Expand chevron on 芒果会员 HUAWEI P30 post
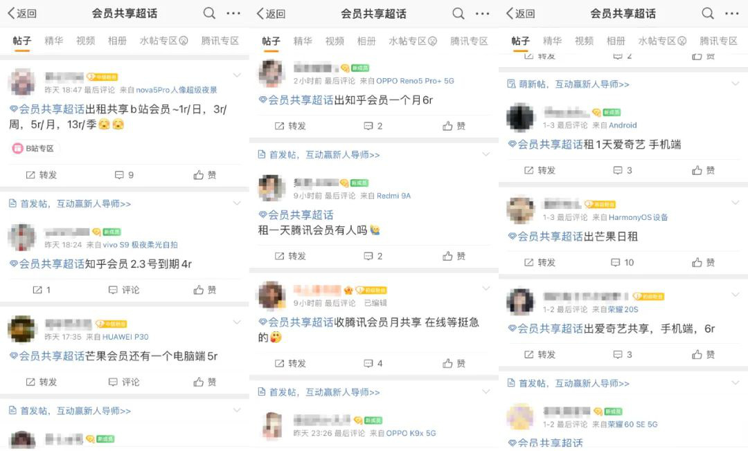748x451 pixels. click(237, 322)
